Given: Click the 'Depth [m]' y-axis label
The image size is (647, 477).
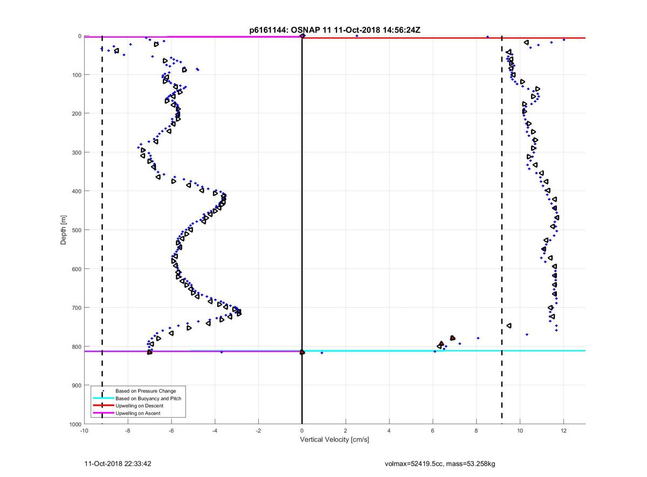Looking at the screenshot, I should pyautogui.click(x=64, y=230).
